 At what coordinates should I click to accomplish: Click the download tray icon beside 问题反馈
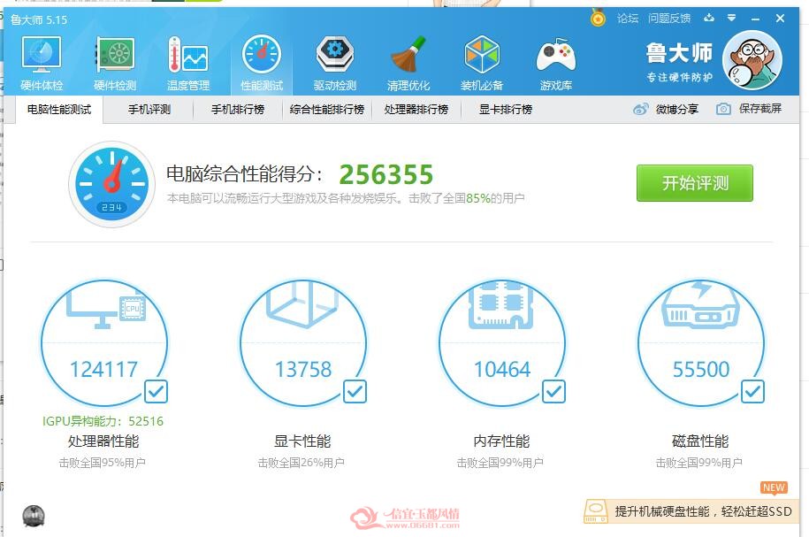point(709,18)
